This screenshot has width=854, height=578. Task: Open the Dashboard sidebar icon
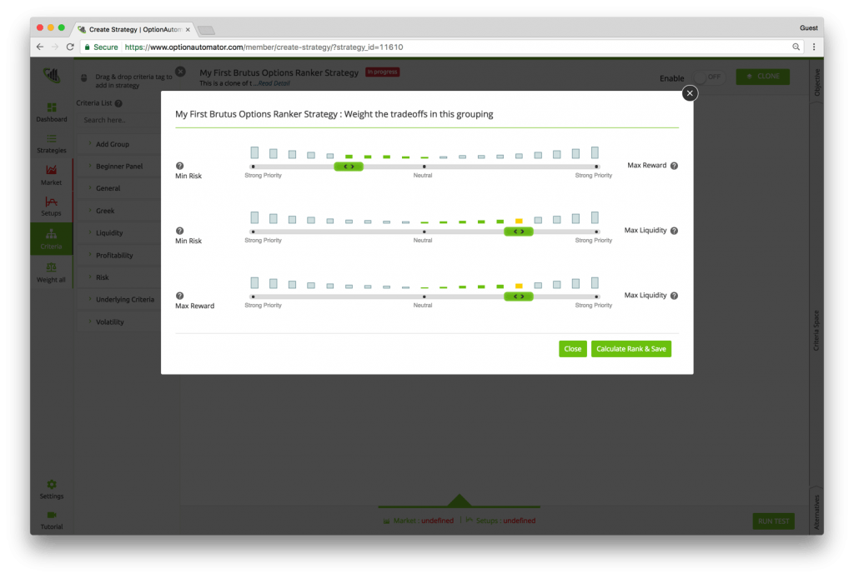(52, 108)
